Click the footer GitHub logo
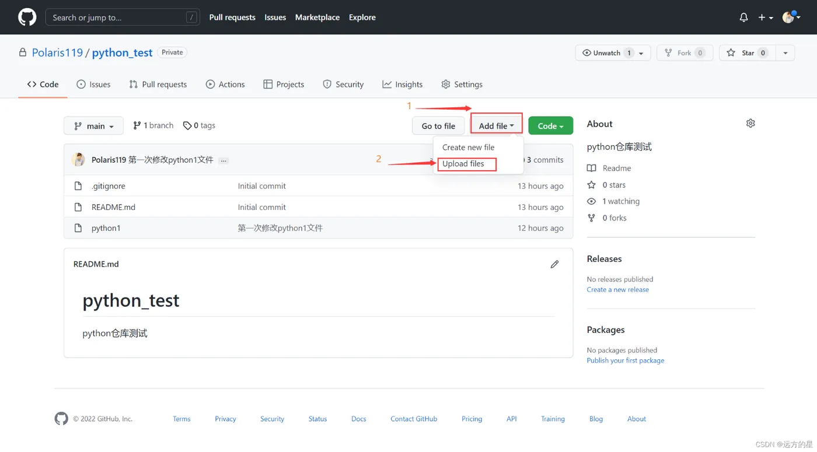817x452 pixels. (x=61, y=419)
